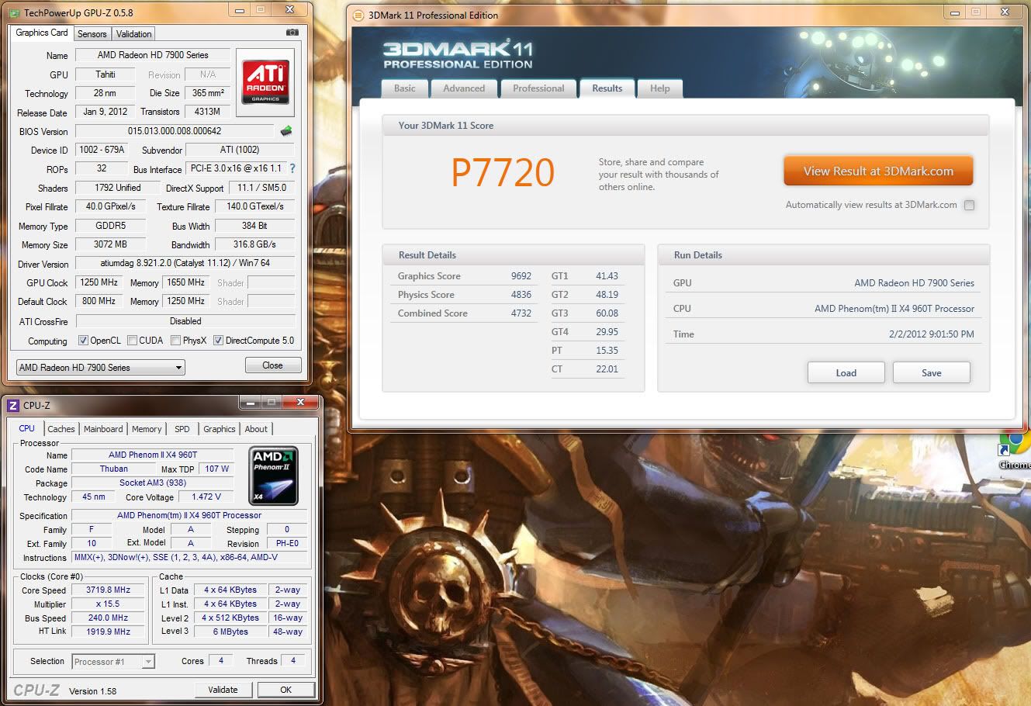Open the Caches tab in CPU-Z
1031x706 pixels.
click(61, 429)
